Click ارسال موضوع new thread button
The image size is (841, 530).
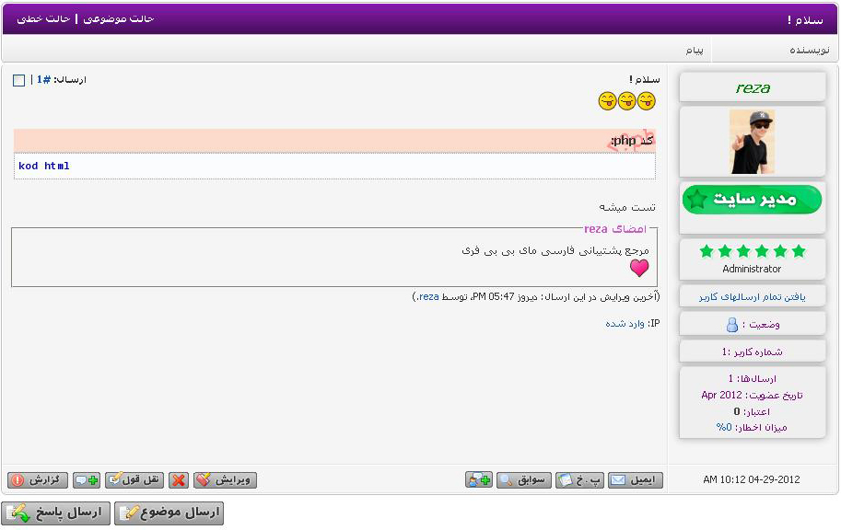click(x=169, y=513)
